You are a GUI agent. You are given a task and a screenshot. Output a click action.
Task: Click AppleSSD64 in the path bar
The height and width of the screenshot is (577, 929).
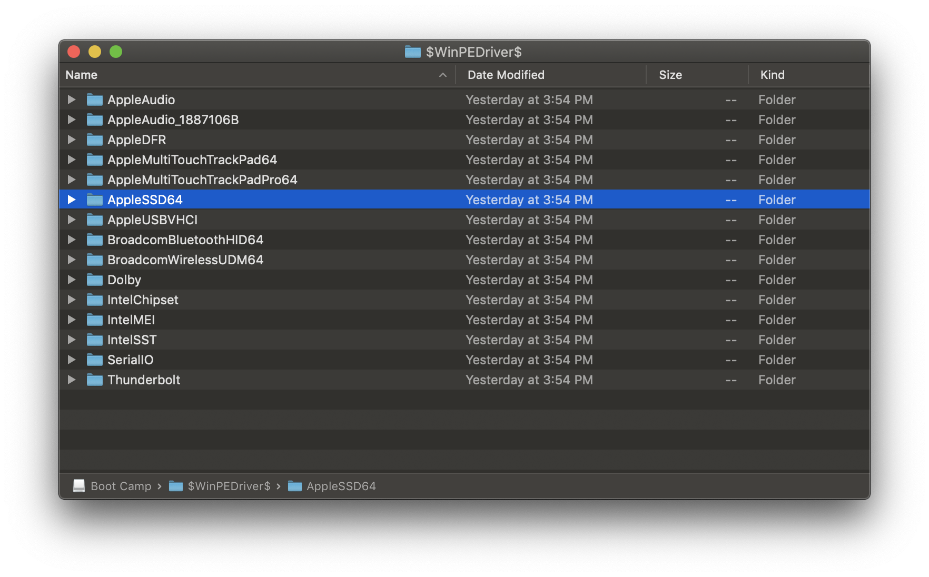pos(332,486)
